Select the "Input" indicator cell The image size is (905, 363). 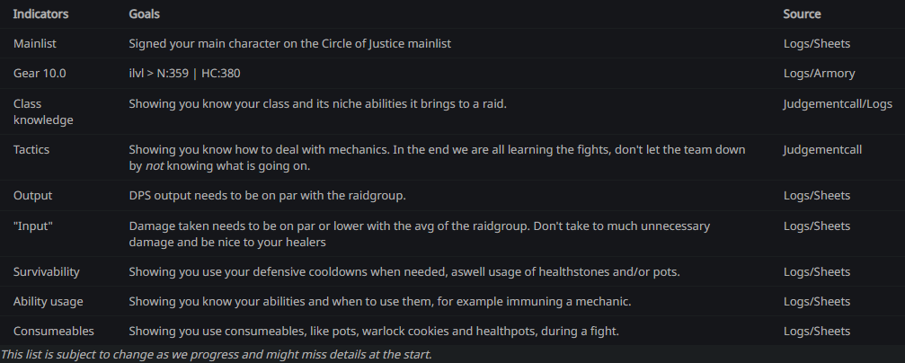33,226
